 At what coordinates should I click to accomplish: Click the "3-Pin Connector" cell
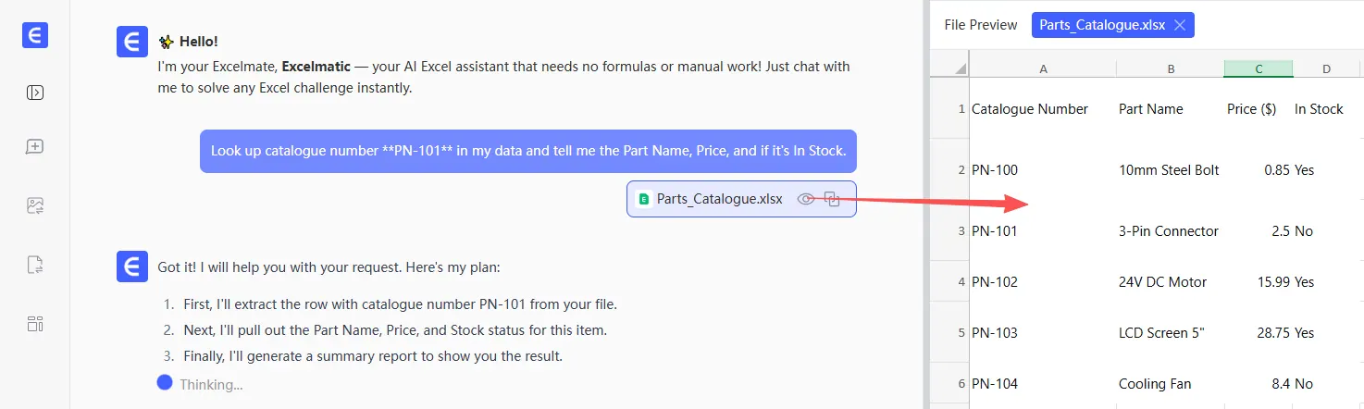pos(1168,231)
